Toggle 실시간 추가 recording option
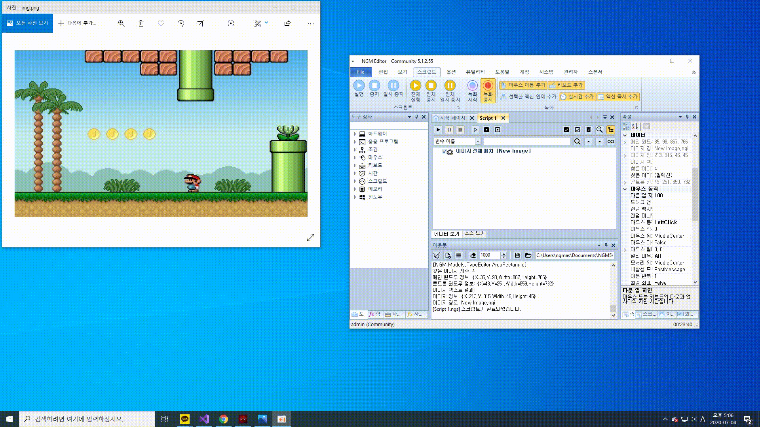 (x=577, y=96)
